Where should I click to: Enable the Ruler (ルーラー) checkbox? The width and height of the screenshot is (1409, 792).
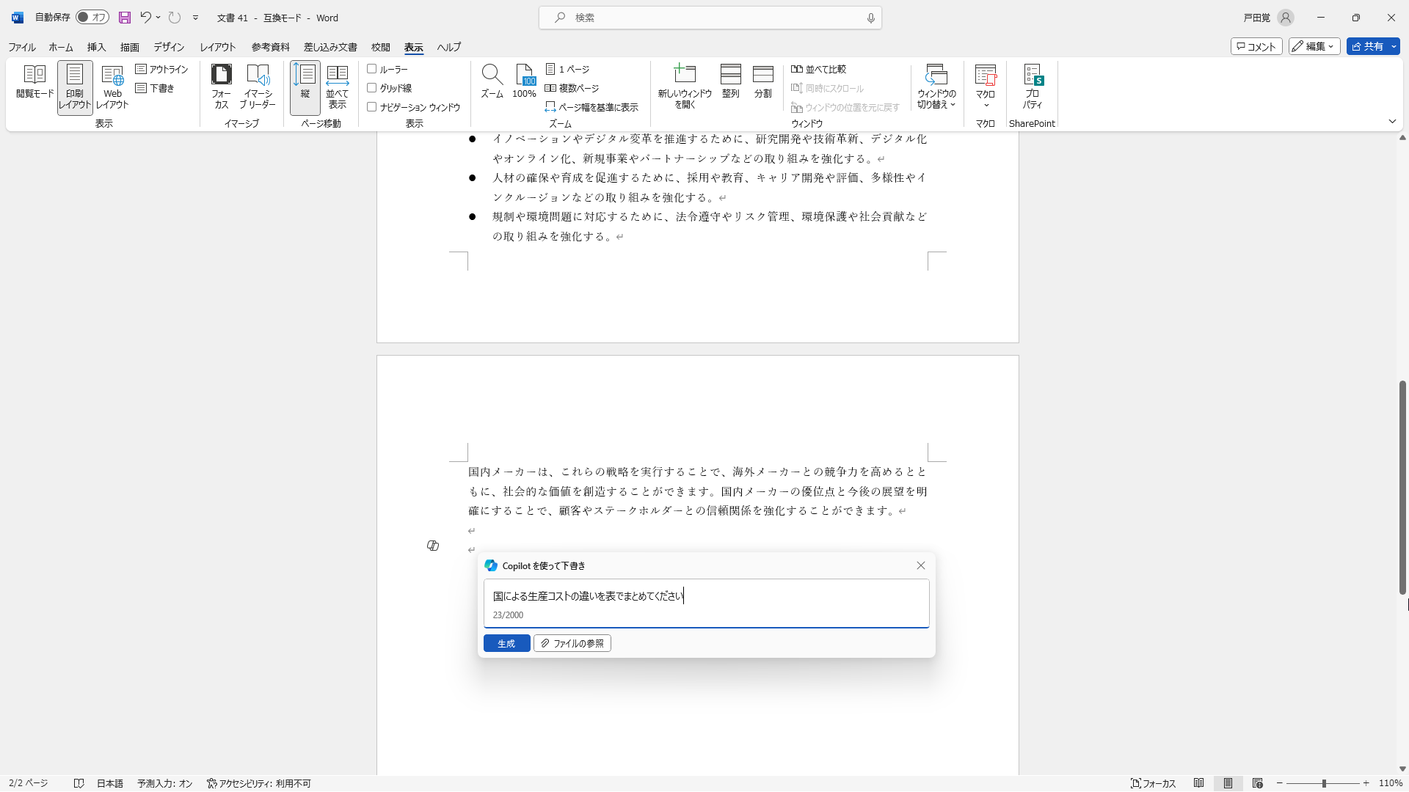tap(372, 69)
